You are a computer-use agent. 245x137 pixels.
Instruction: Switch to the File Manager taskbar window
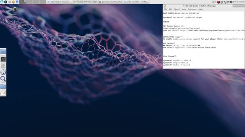tap(136, 2)
